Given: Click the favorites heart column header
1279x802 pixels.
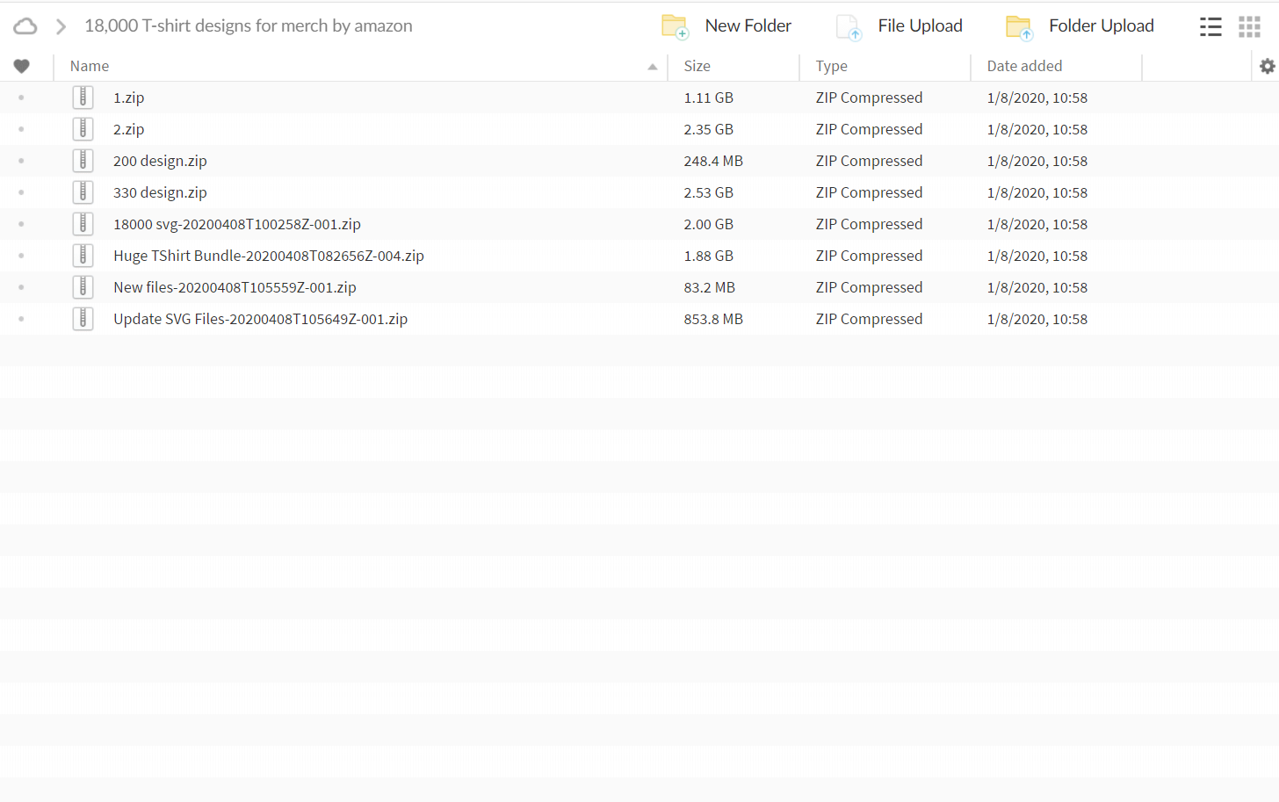Looking at the screenshot, I should coord(22,66).
